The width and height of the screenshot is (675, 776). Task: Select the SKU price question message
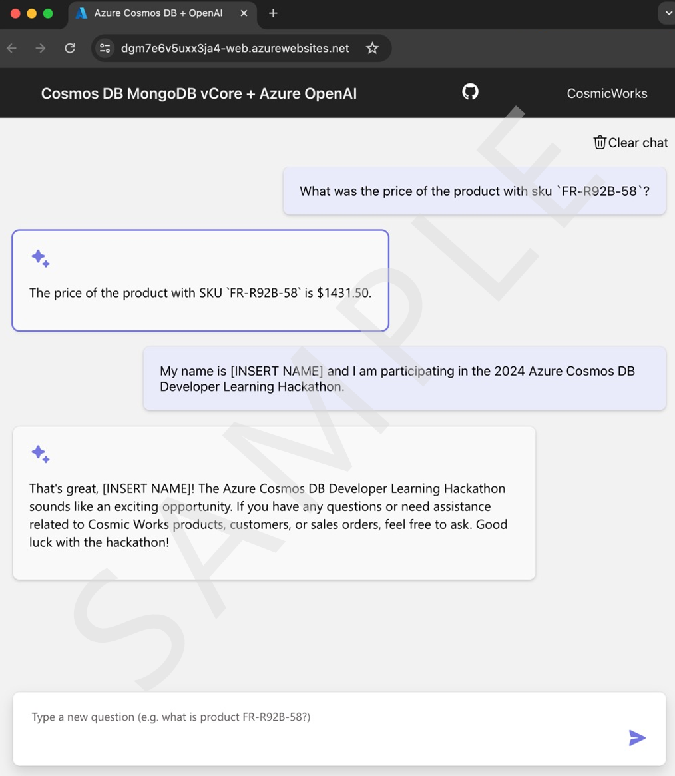(474, 191)
